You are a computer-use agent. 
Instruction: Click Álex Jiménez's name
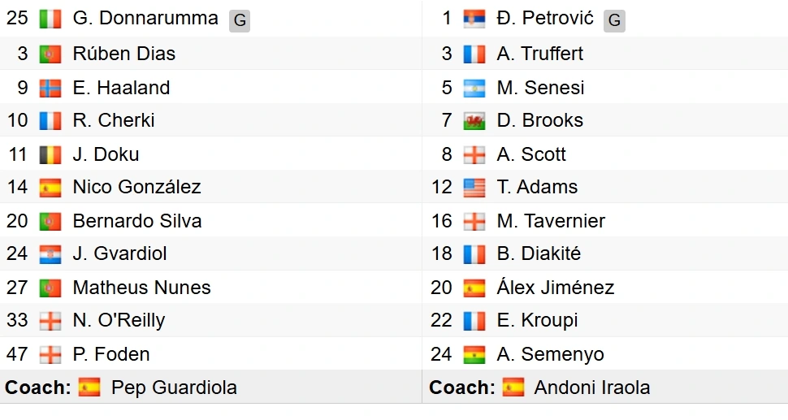tap(555, 288)
